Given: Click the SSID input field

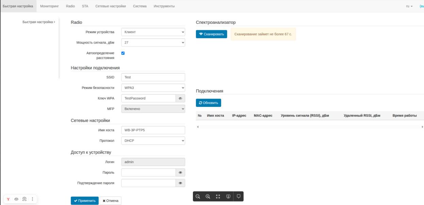Looking at the screenshot, I should (x=153, y=77).
